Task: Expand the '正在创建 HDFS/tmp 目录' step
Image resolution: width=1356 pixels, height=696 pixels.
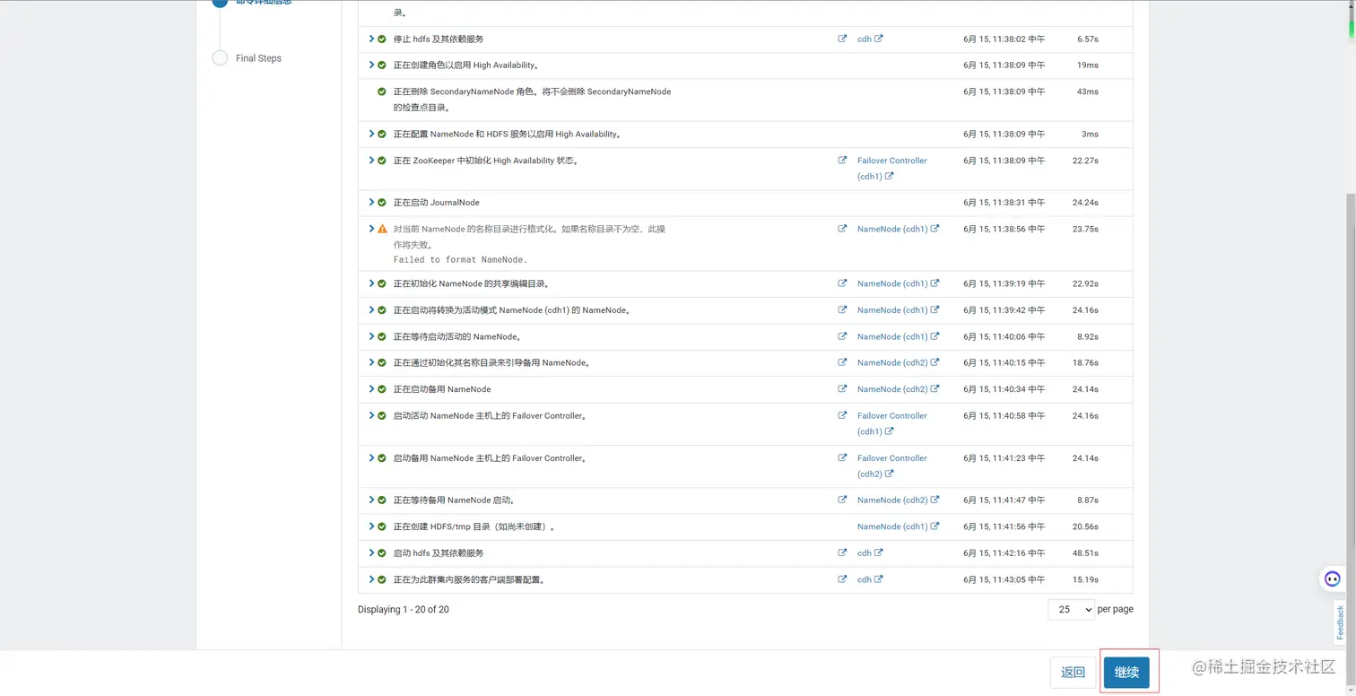Action: tap(371, 526)
